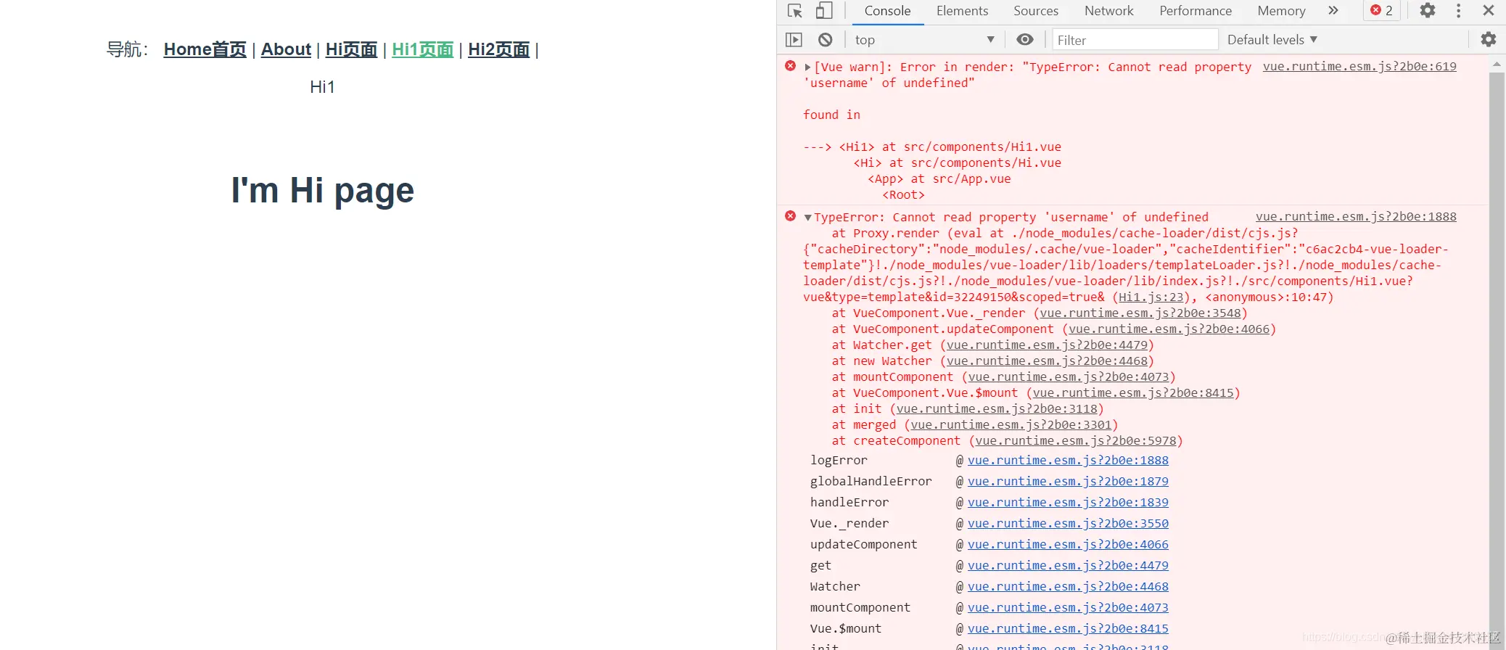Select the Hi1 text below navigation

322,87
